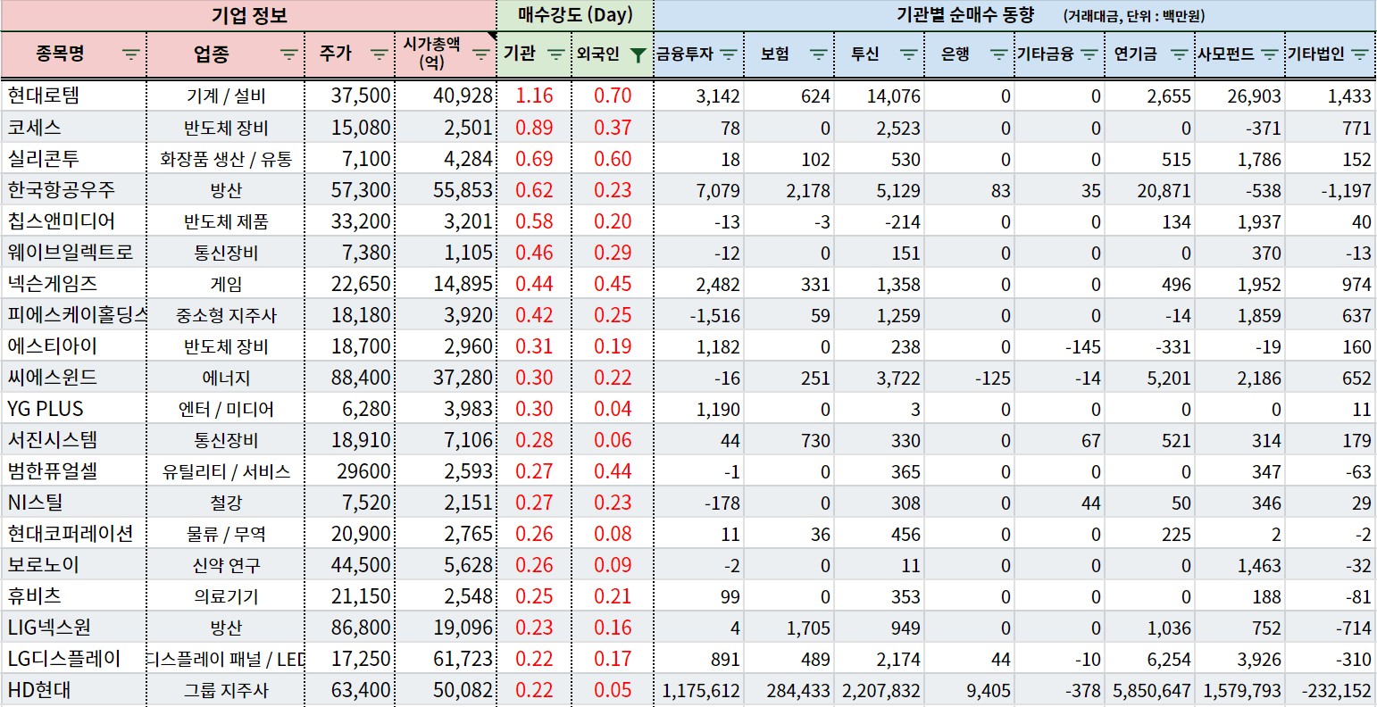Open the 기관 strength filter dropdown
The height and width of the screenshot is (707, 1377).
pos(555,54)
